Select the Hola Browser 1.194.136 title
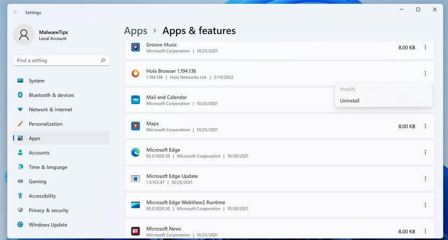This screenshot has height=240, width=448. coord(171,71)
